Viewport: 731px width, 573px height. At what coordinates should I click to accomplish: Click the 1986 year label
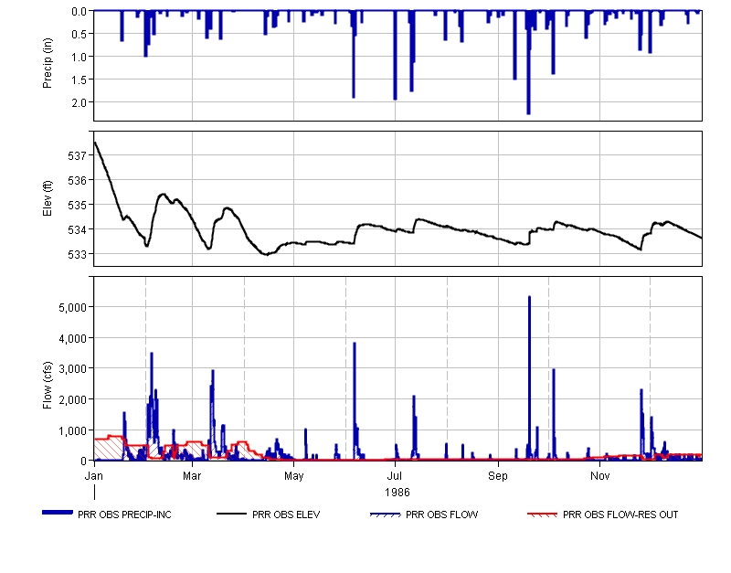coord(397,493)
